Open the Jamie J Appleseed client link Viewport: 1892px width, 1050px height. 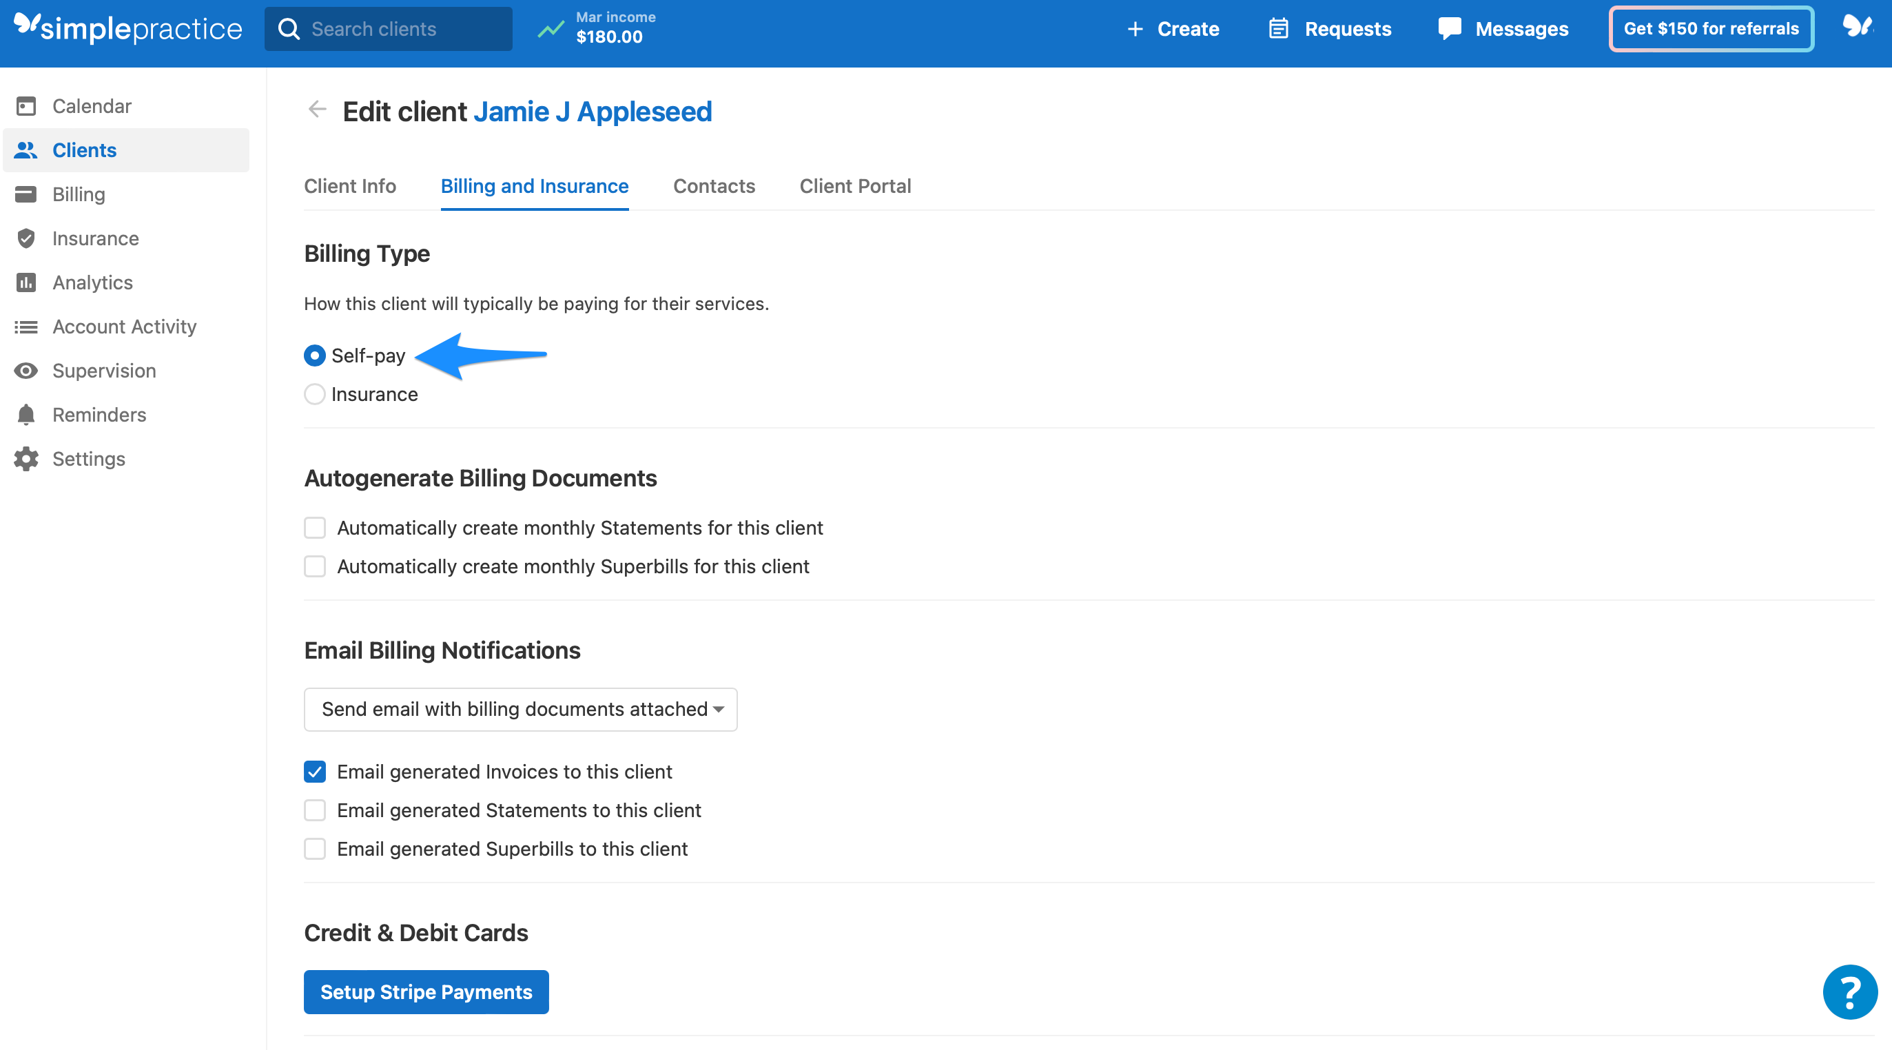593,112
